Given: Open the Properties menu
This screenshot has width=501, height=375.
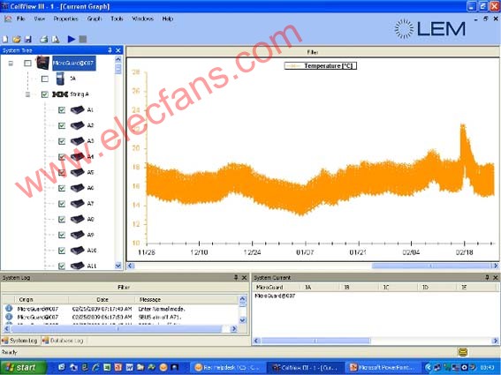Looking at the screenshot, I should tap(65, 19).
